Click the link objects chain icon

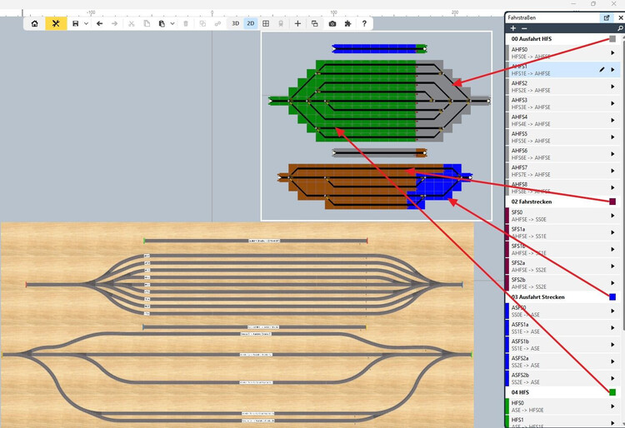tap(217, 23)
